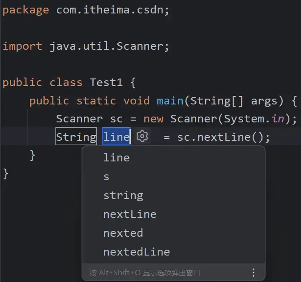
Task: Click the highlighted "line" variable name field
Action: (116, 137)
